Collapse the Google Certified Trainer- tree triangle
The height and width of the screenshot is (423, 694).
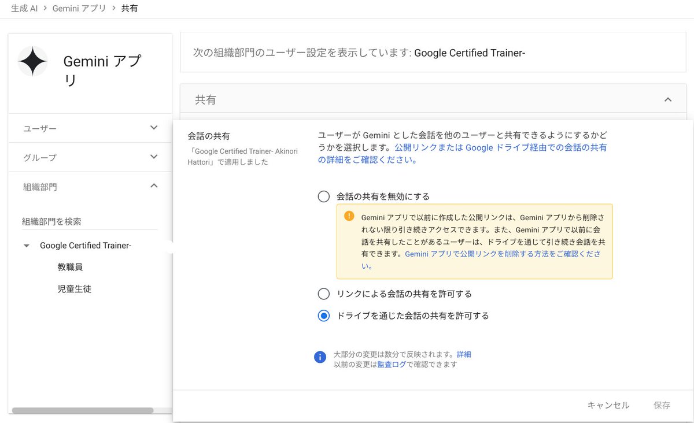click(x=27, y=246)
